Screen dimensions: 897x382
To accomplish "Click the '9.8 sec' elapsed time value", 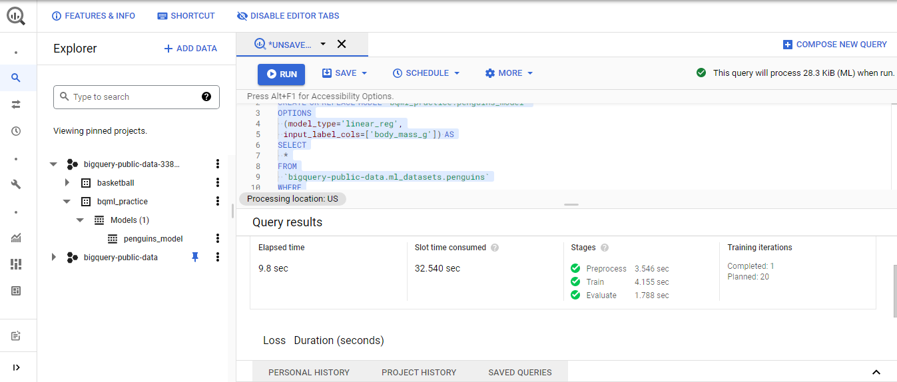I will pyautogui.click(x=273, y=268).
